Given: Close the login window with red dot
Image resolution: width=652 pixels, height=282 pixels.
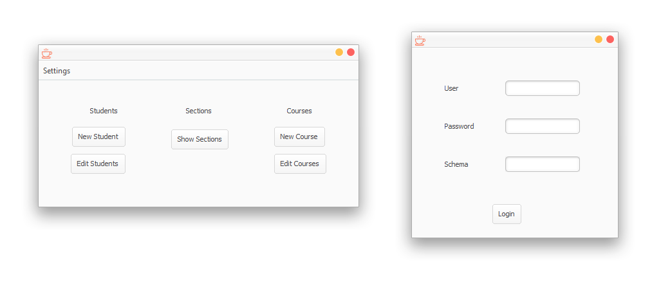Looking at the screenshot, I should click(610, 39).
